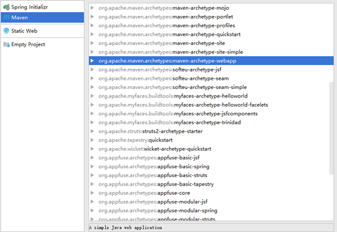Expand myfaces-archetype-helloworld arrow
Screen dimensions: 337x232
92,96
